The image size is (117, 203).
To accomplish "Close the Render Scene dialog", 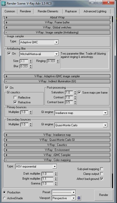I will click(x=109, y=2).
